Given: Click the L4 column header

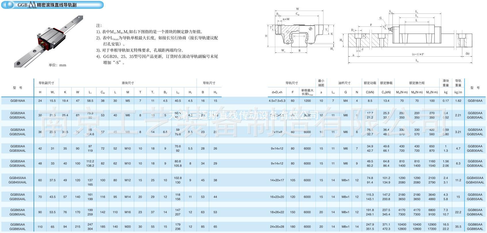Looking at the screenshot, I should (333, 92).
